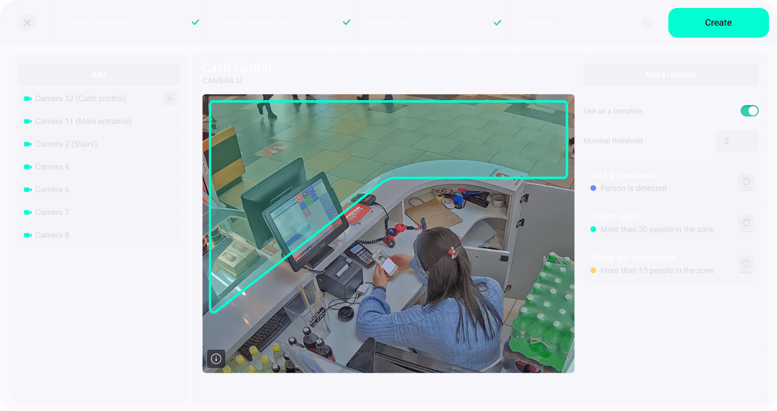Select Camera 6 in the list
The height and width of the screenshot is (411, 777).
point(99,189)
